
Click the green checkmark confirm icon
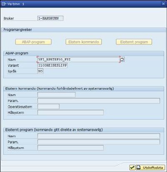tap(132, 167)
